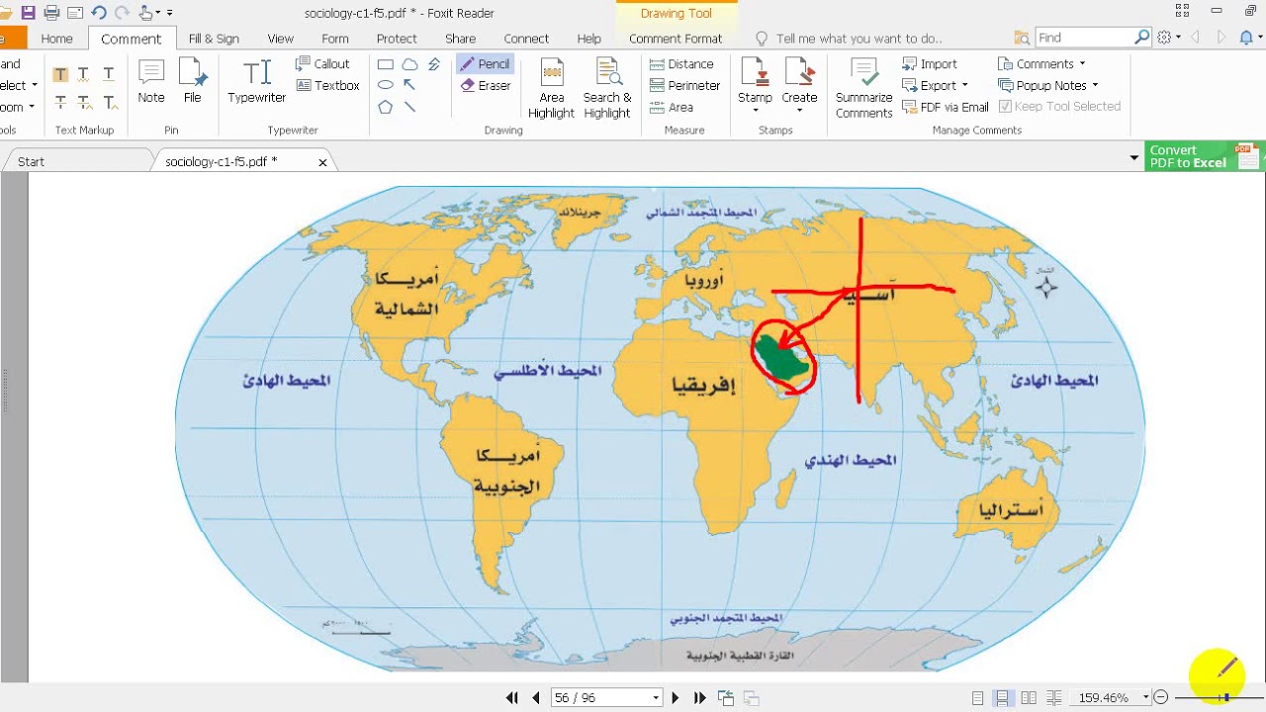This screenshot has width=1266, height=712.
Task: Expand the document tab list arrow
Action: (1134, 157)
